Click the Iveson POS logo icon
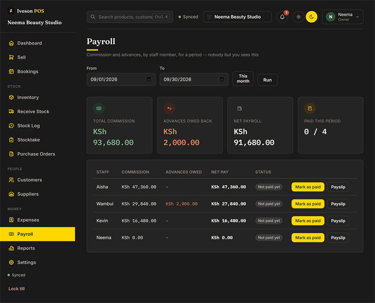Screen dimensions: 375x303 (x=11, y=11)
